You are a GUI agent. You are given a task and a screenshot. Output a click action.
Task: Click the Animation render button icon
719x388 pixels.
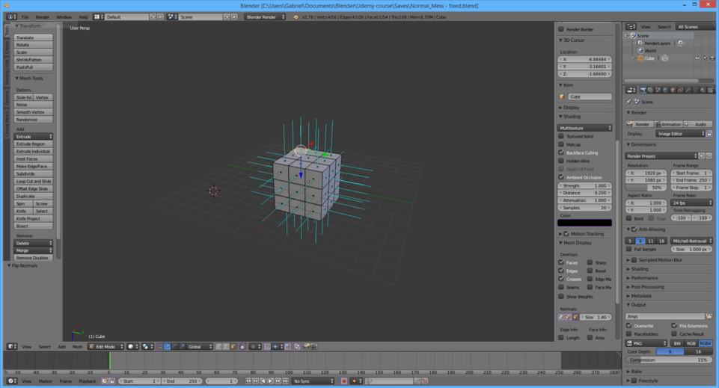point(658,124)
